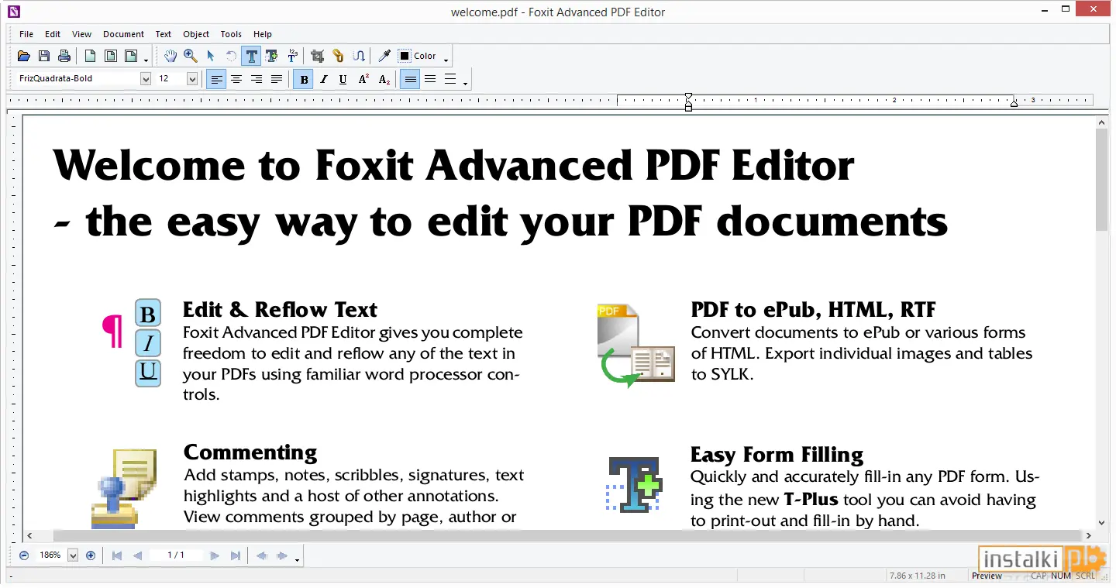Screen dimensions: 1116x588
Task: Open the Help menu
Action: point(263,34)
